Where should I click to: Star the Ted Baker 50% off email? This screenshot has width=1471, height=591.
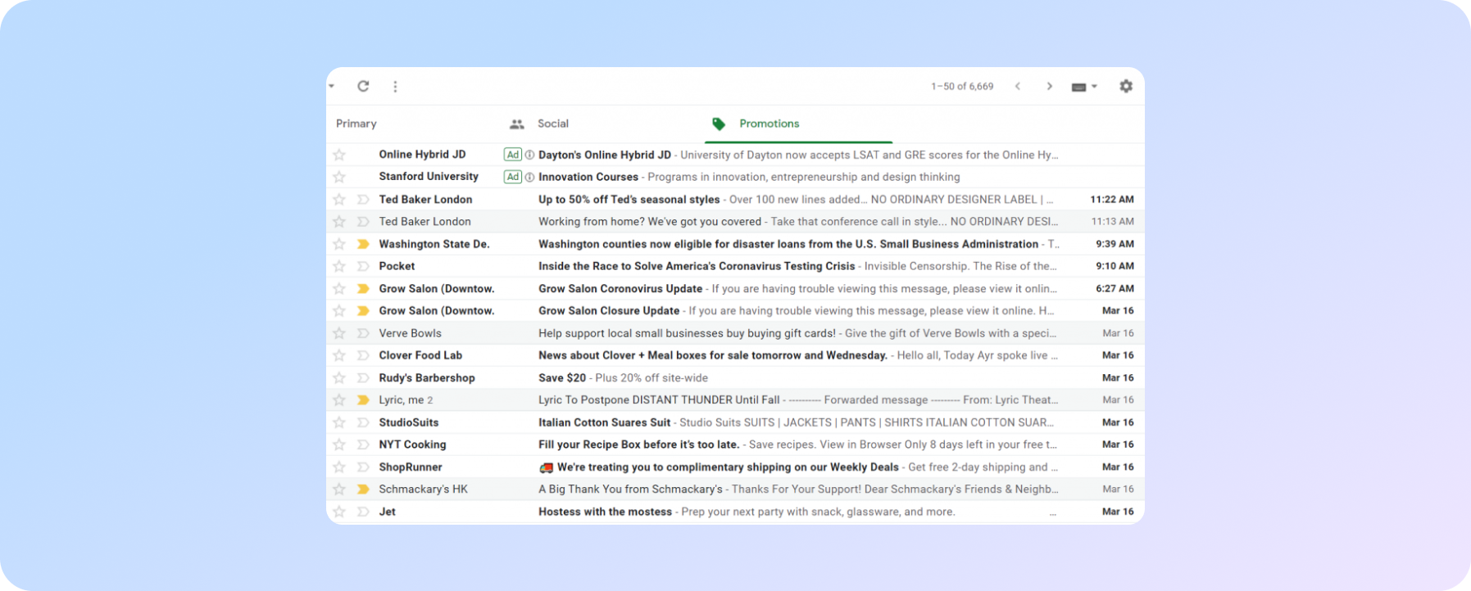(x=339, y=199)
